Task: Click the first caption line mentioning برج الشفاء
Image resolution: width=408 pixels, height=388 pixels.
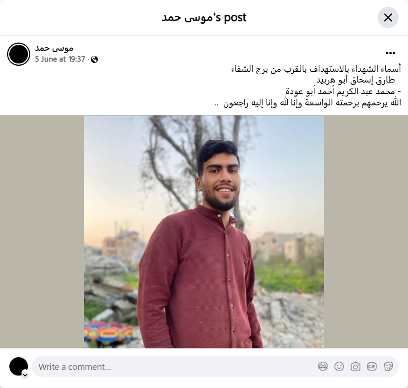Action: tap(316, 69)
